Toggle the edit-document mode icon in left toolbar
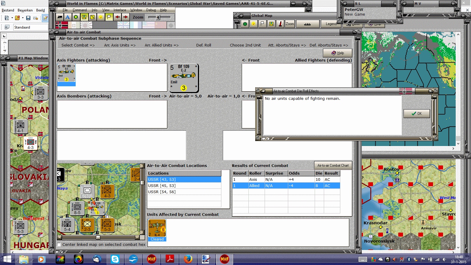 coord(45,18)
